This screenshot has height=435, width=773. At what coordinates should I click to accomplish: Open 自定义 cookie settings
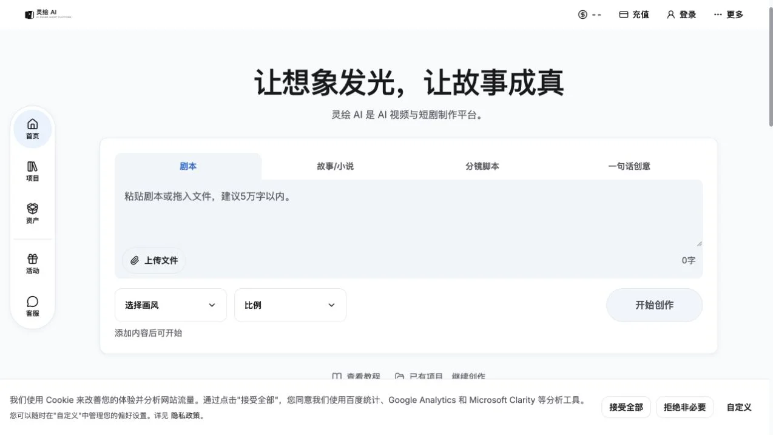click(739, 407)
